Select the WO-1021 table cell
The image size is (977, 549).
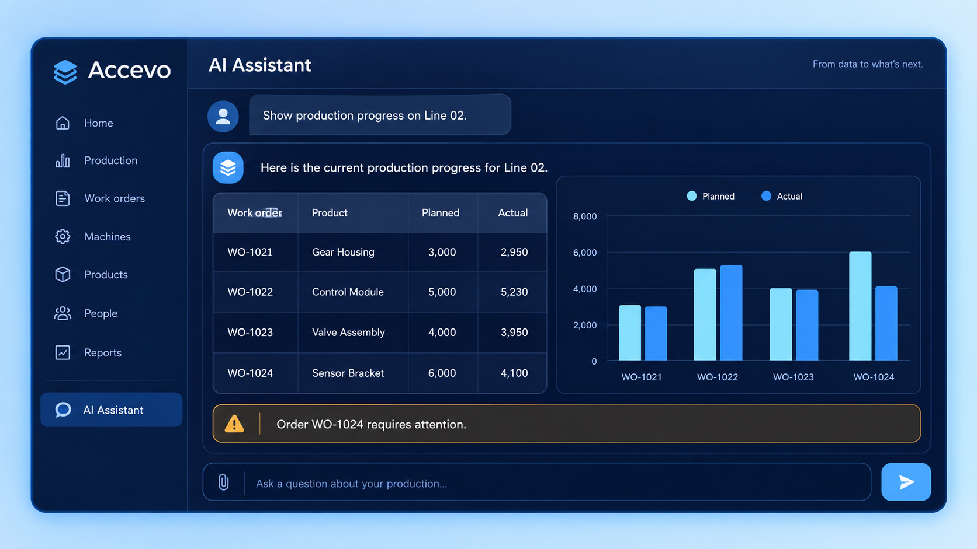pyautogui.click(x=255, y=252)
